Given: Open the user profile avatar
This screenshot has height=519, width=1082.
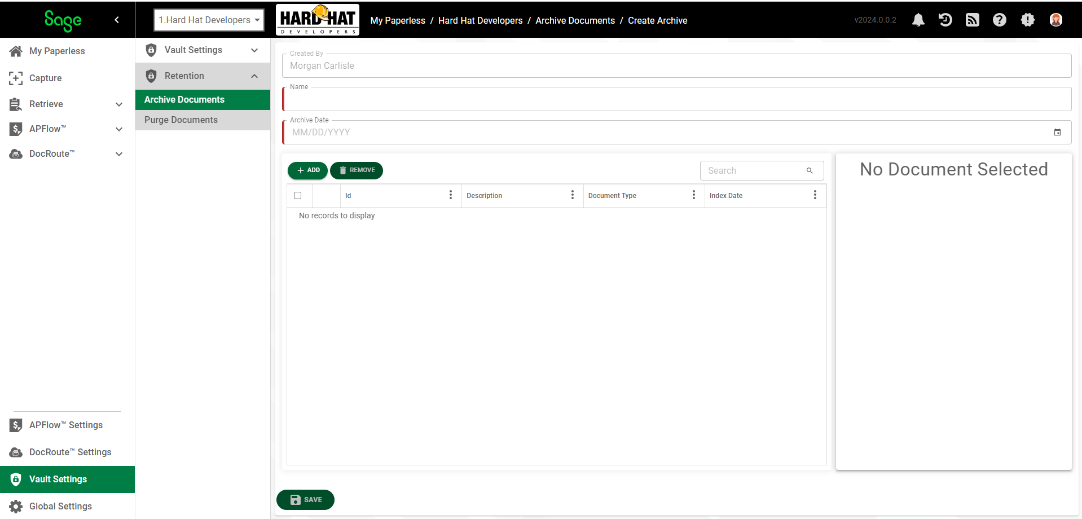Looking at the screenshot, I should (1056, 20).
